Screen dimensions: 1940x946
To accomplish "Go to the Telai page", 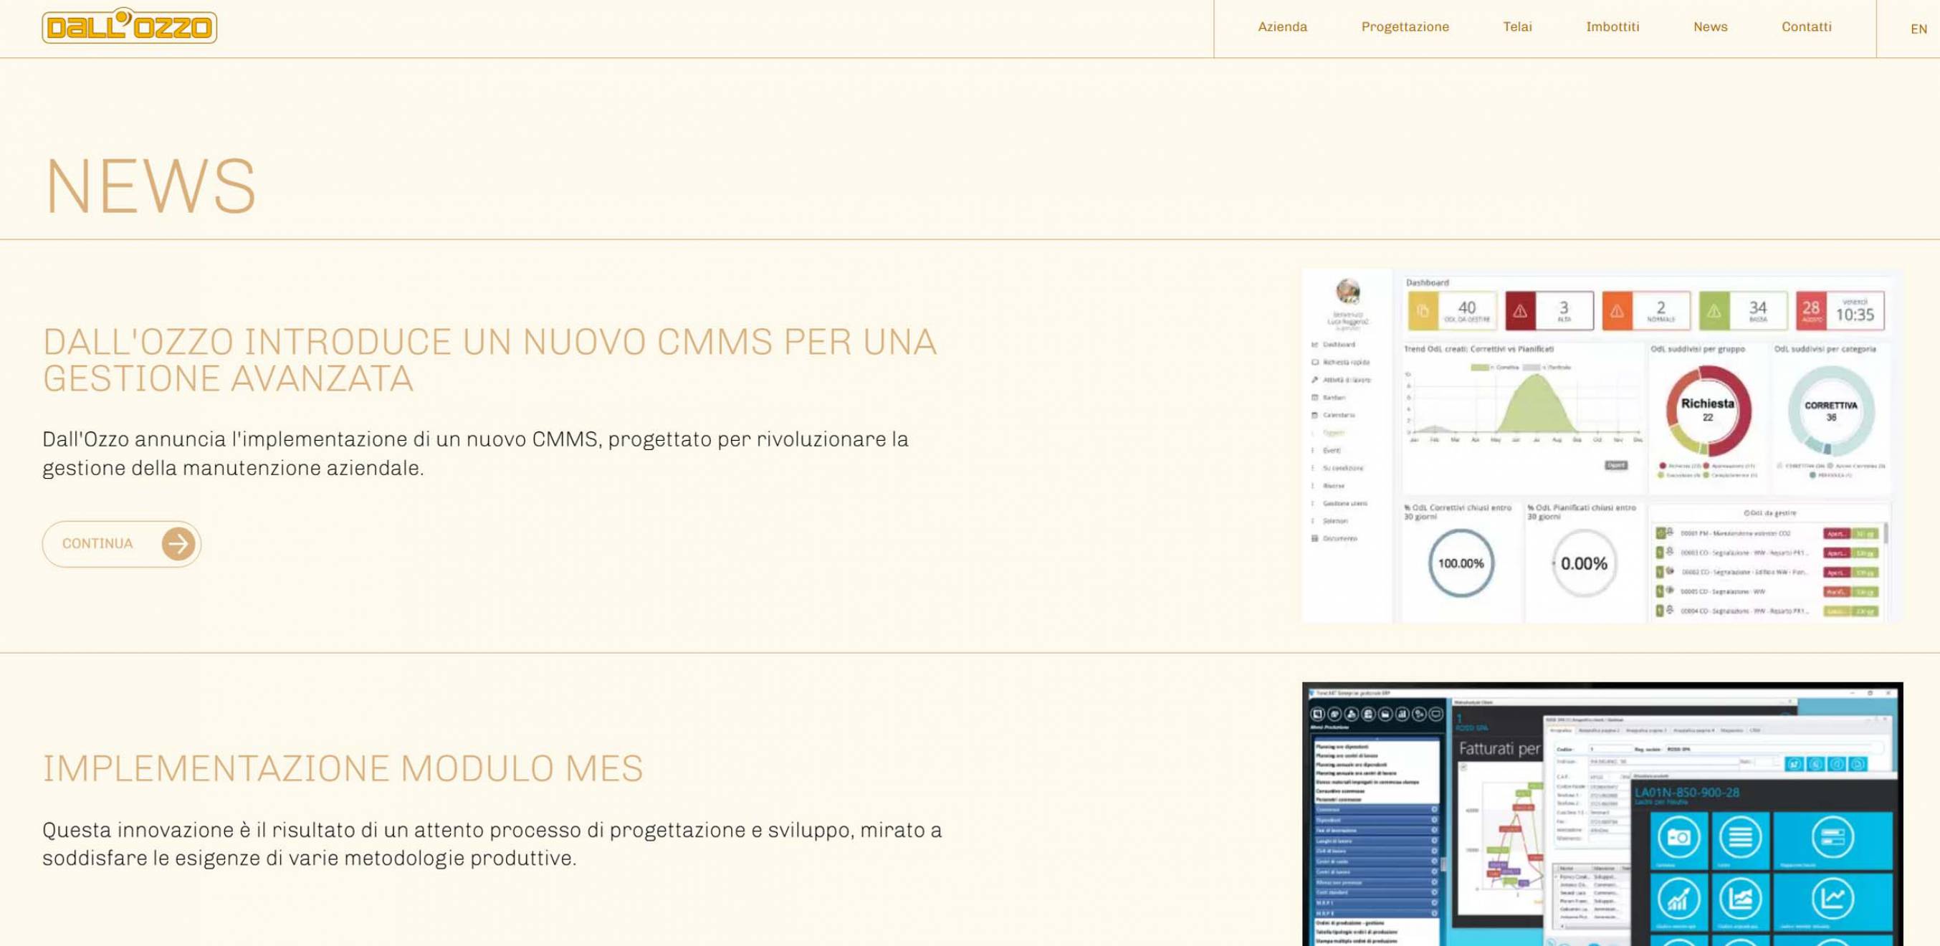I will pyautogui.click(x=1516, y=27).
